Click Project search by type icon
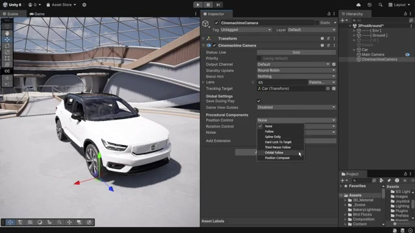The height and width of the screenshot is (233, 415). 381,181
